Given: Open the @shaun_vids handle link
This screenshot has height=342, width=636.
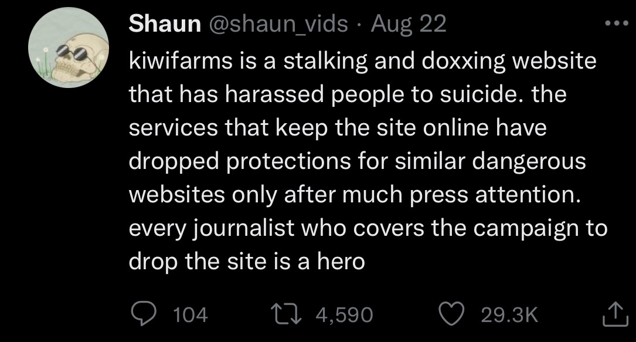Looking at the screenshot, I should tap(278, 24).
